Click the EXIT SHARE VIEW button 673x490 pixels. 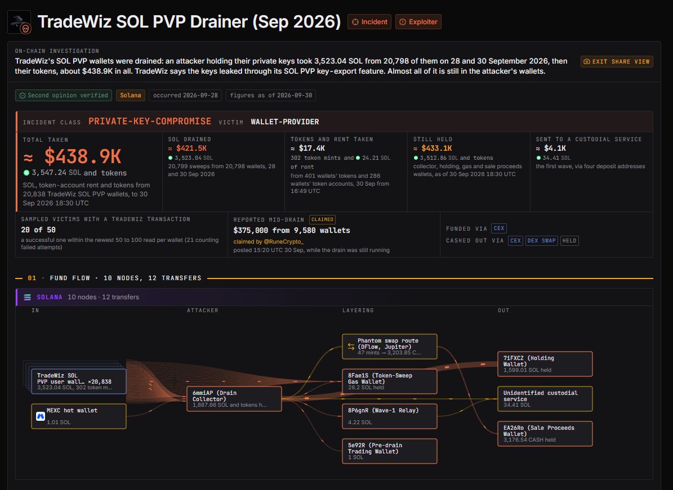617,61
